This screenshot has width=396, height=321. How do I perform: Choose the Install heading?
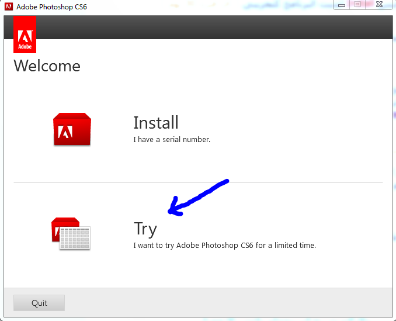(x=156, y=123)
